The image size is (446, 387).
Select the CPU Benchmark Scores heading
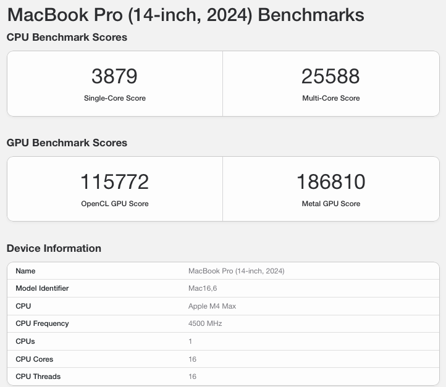pyautogui.click(x=67, y=37)
